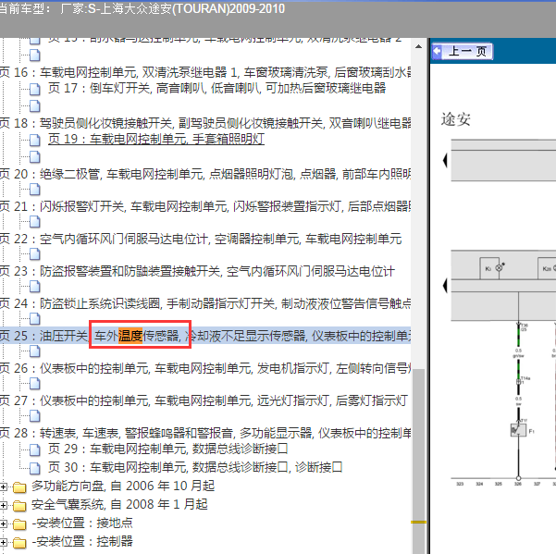Image resolution: width=556 pixels, height=554 pixels.
Task: Open page 27 远光灯指示灯 entry
Action: click(204, 400)
